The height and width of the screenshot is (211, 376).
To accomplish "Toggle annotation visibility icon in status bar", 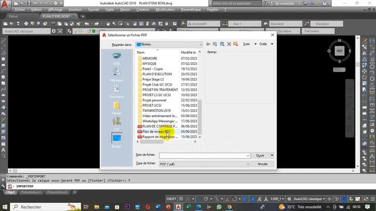I will [253, 199].
